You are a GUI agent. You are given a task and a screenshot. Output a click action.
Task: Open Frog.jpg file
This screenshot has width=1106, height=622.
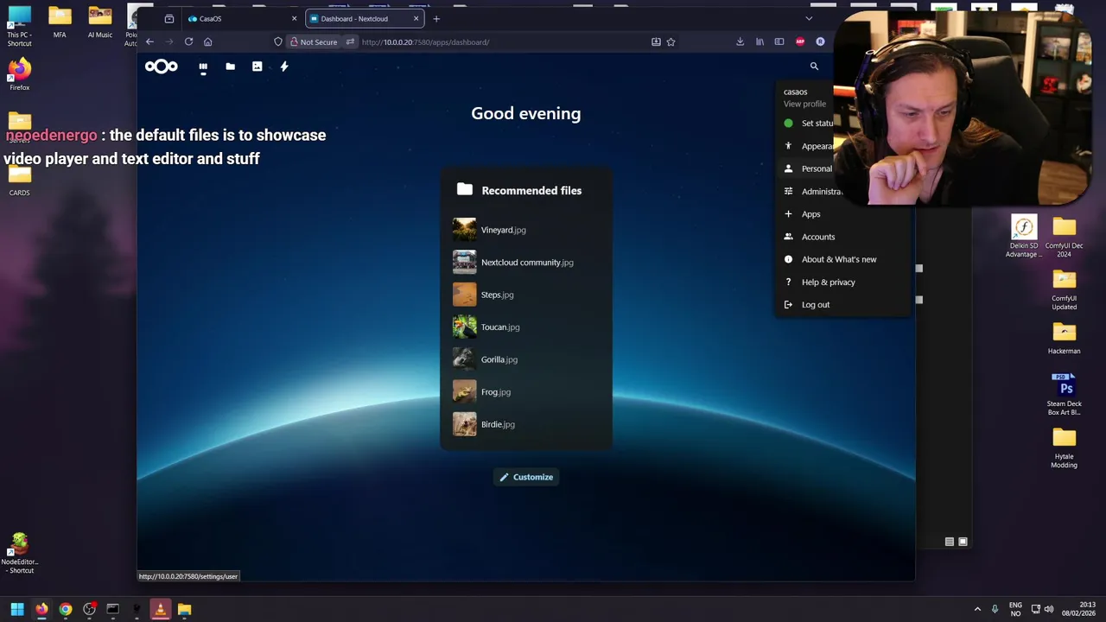pyautogui.click(x=526, y=391)
